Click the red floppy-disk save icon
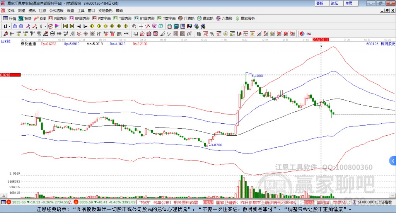This screenshot has width=396, height=213. (189, 26)
